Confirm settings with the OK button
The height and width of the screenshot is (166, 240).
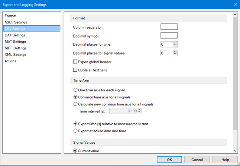coord(169,160)
